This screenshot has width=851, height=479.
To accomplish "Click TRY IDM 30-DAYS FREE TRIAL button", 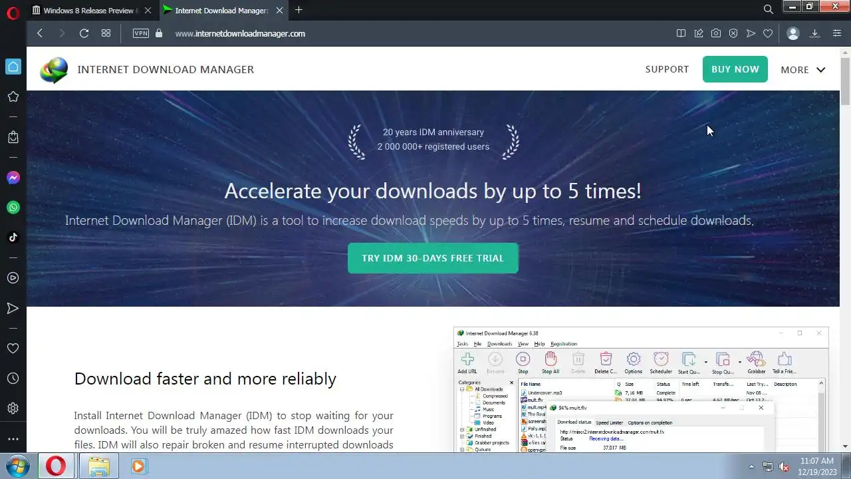I will [x=433, y=258].
